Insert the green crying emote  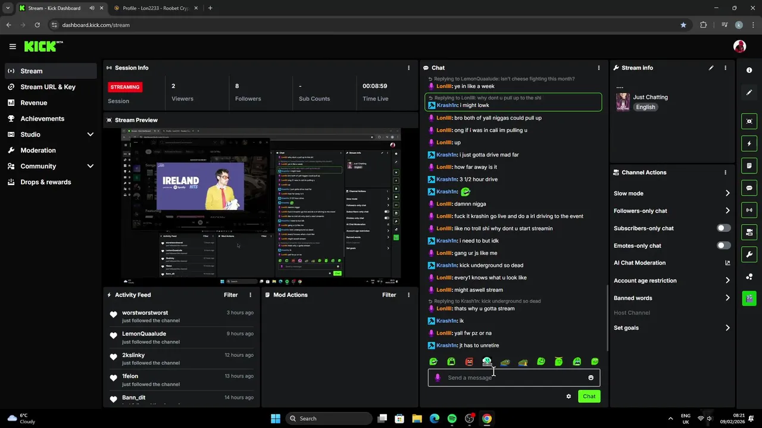[x=576, y=361]
